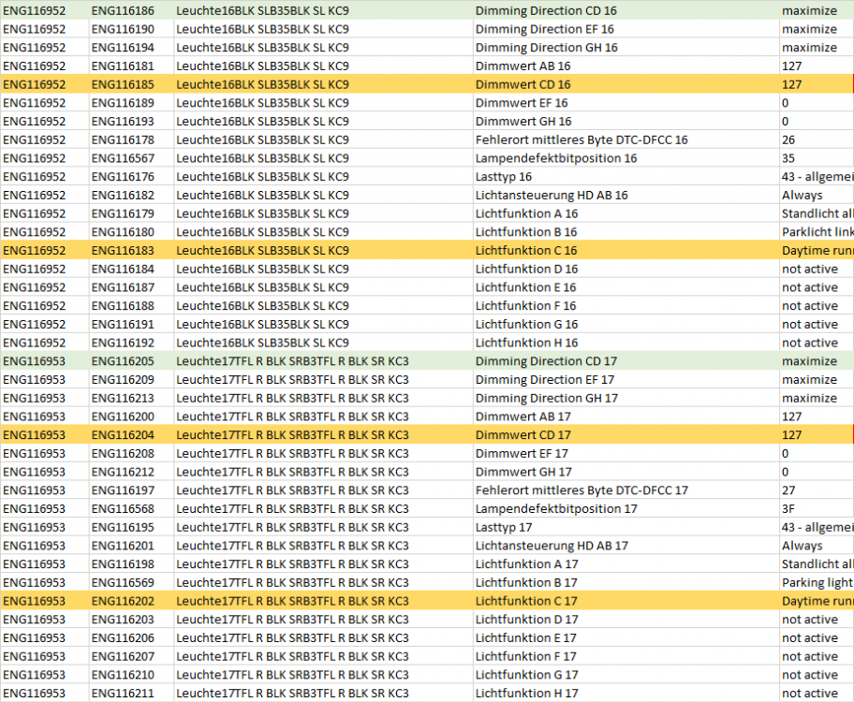The image size is (854, 702).
Task: Select cell ENG116186
Action: tap(131, 11)
